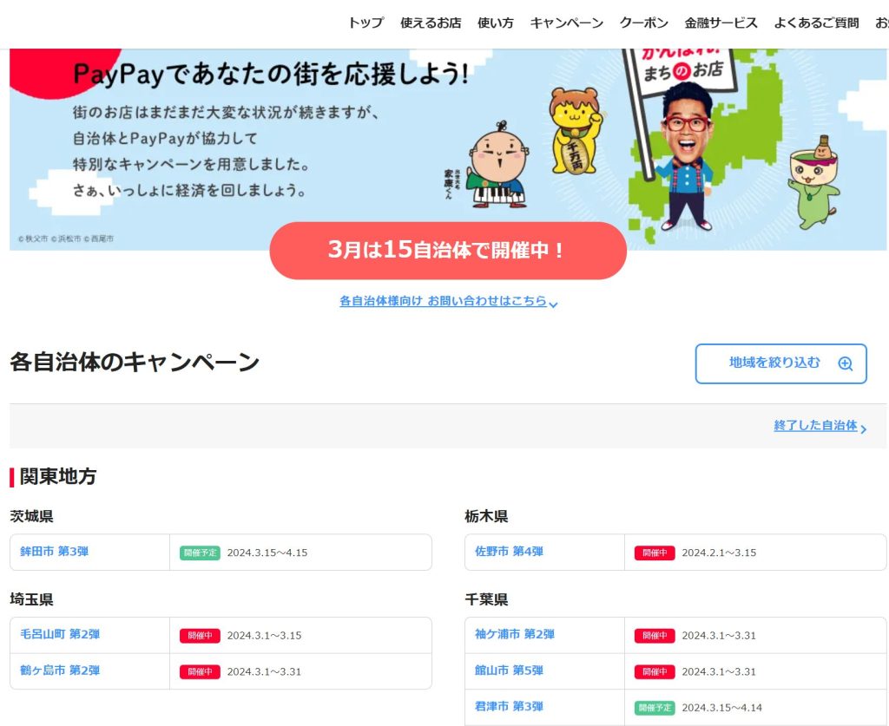Screen dimensions: 889x726
Task: Click the 茨城県 prefecture label
Action: coord(32,516)
